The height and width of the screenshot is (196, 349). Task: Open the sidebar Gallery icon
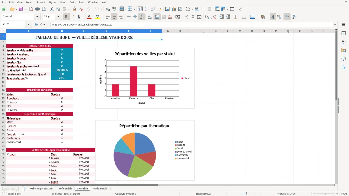tap(343, 50)
